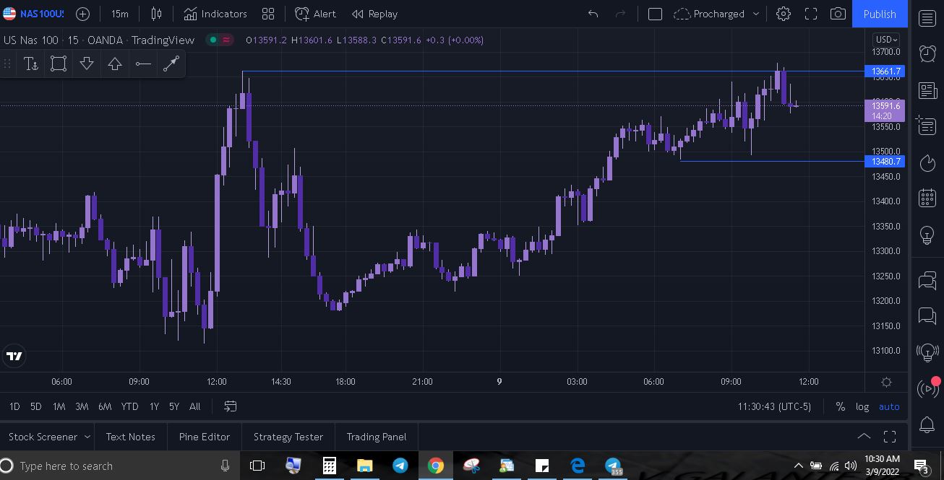
Task: Toggle log scale mode
Action: (x=862, y=406)
